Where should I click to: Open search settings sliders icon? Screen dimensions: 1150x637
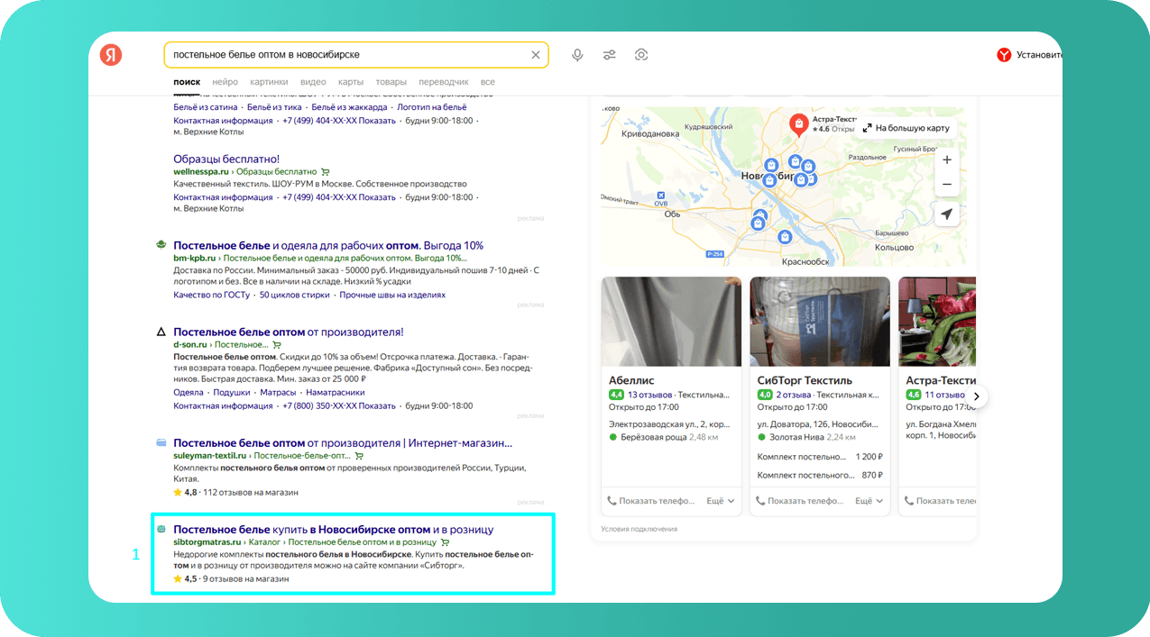pos(610,55)
